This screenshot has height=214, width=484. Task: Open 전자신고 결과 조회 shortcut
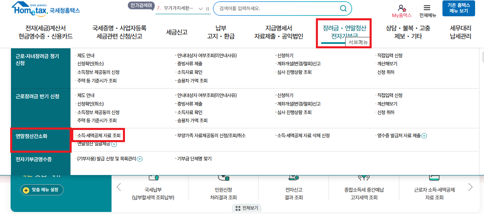coord(293,193)
